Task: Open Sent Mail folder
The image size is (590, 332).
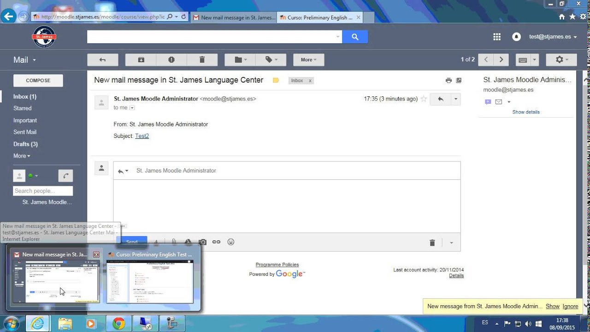Action: (25, 132)
